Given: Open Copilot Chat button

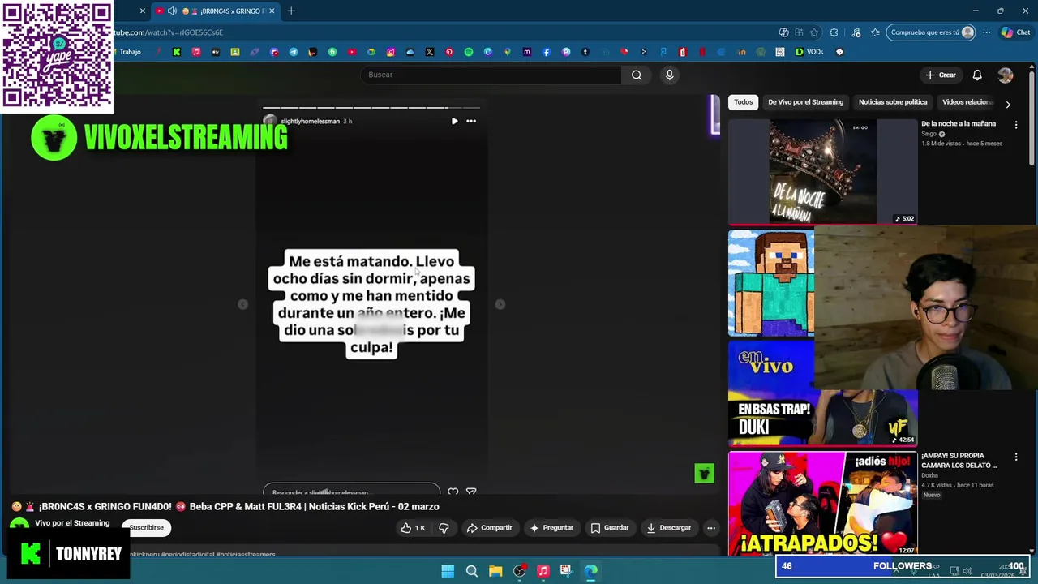Looking at the screenshot, I should (x=1015, y=32).
